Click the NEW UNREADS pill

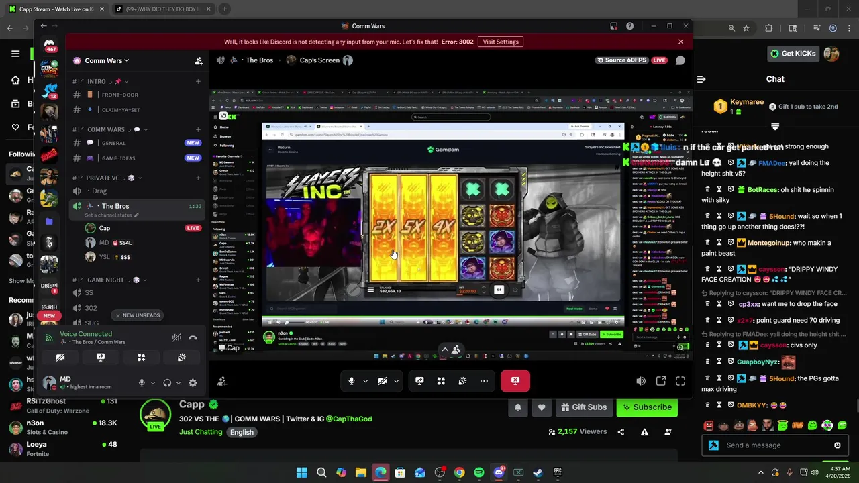[x=138, y=315]
